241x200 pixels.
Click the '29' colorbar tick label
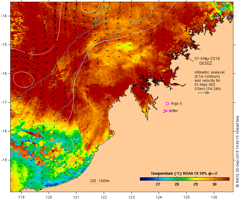tap(195, 184)
